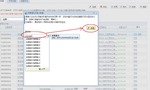150x90 pixels.
Task: Switch to the 设备附件 tab
Action: 24,1
